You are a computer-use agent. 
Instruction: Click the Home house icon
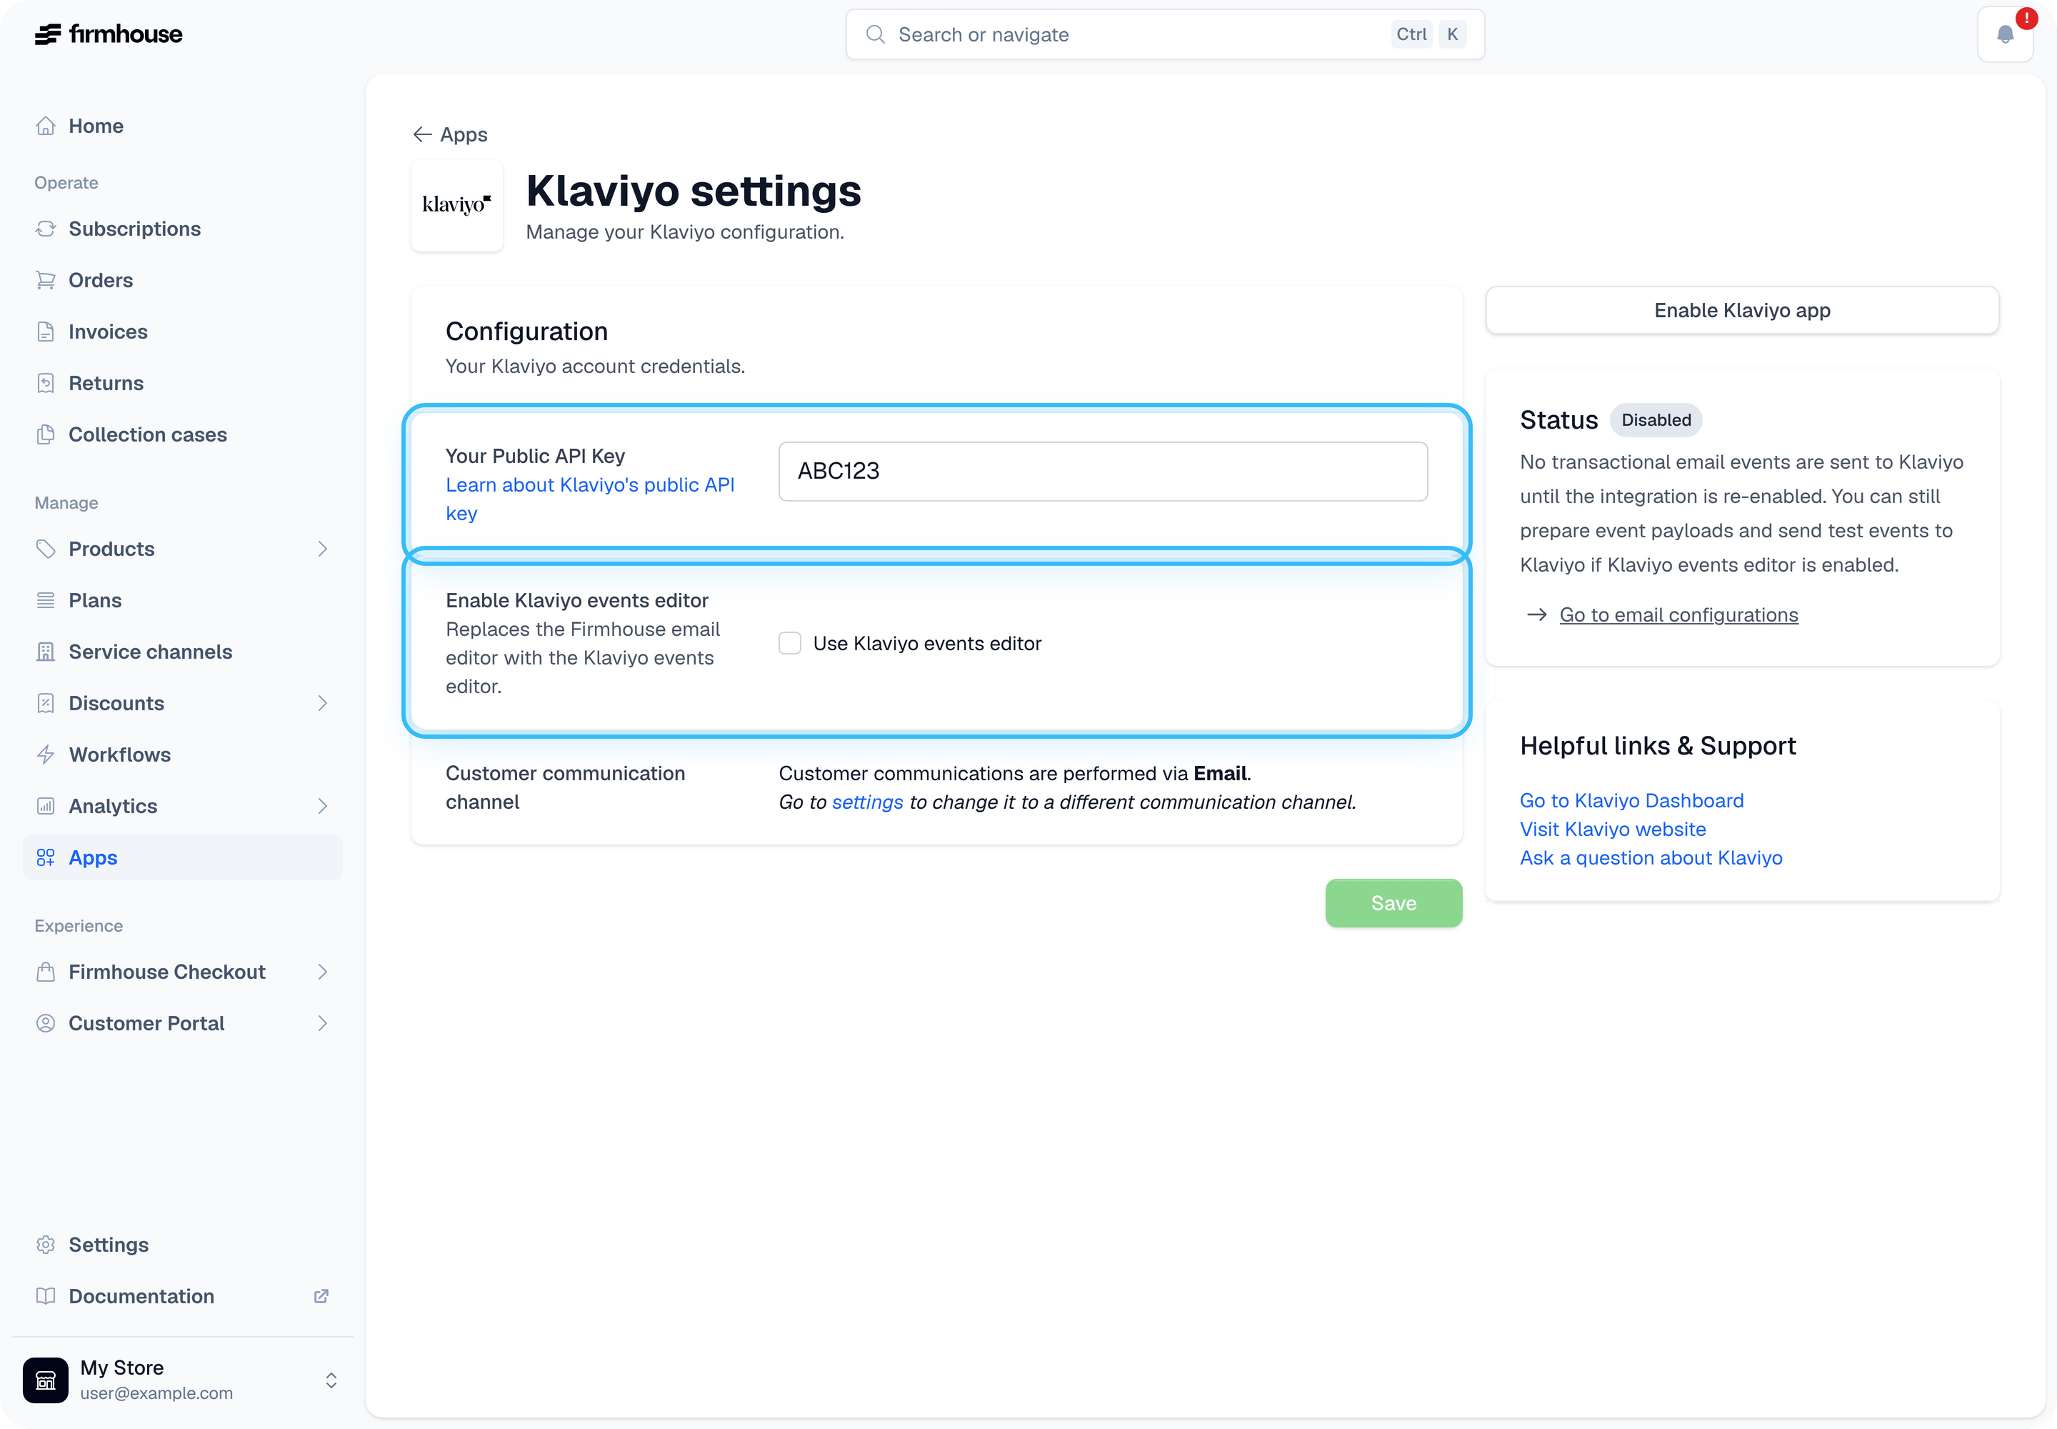pyautogui.click(x=46, y=126)
